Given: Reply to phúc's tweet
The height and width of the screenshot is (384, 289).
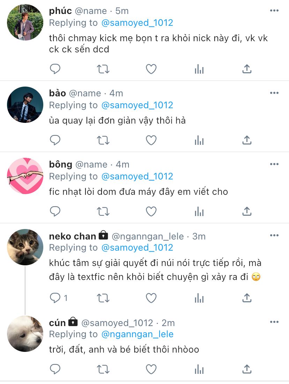Looking at the screenshot, I should (55, 69).
